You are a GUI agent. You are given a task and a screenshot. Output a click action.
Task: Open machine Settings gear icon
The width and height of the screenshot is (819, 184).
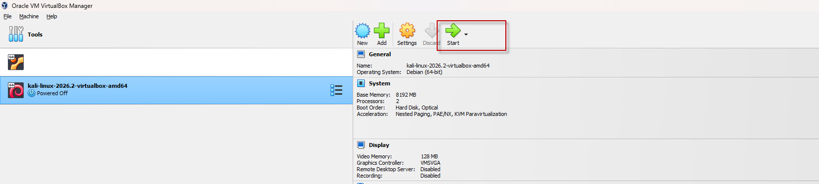(407, 31)
